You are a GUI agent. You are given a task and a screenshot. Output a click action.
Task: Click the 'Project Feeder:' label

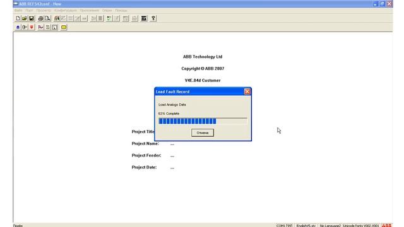(146, 156)
